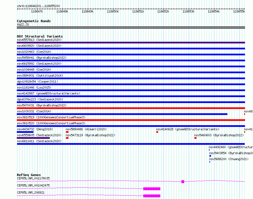The width and height of the screenshot is (253, 199).
Task: Click the blue bar under nsv6611411
Action: [x=131, y=144]
